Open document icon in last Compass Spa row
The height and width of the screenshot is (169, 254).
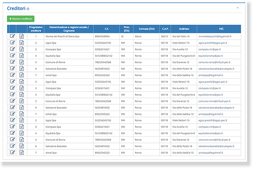pos(22,127)
